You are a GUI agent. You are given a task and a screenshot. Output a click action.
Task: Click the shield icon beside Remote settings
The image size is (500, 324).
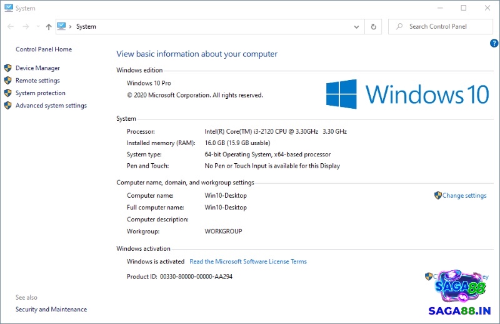[x=8, y=81]
